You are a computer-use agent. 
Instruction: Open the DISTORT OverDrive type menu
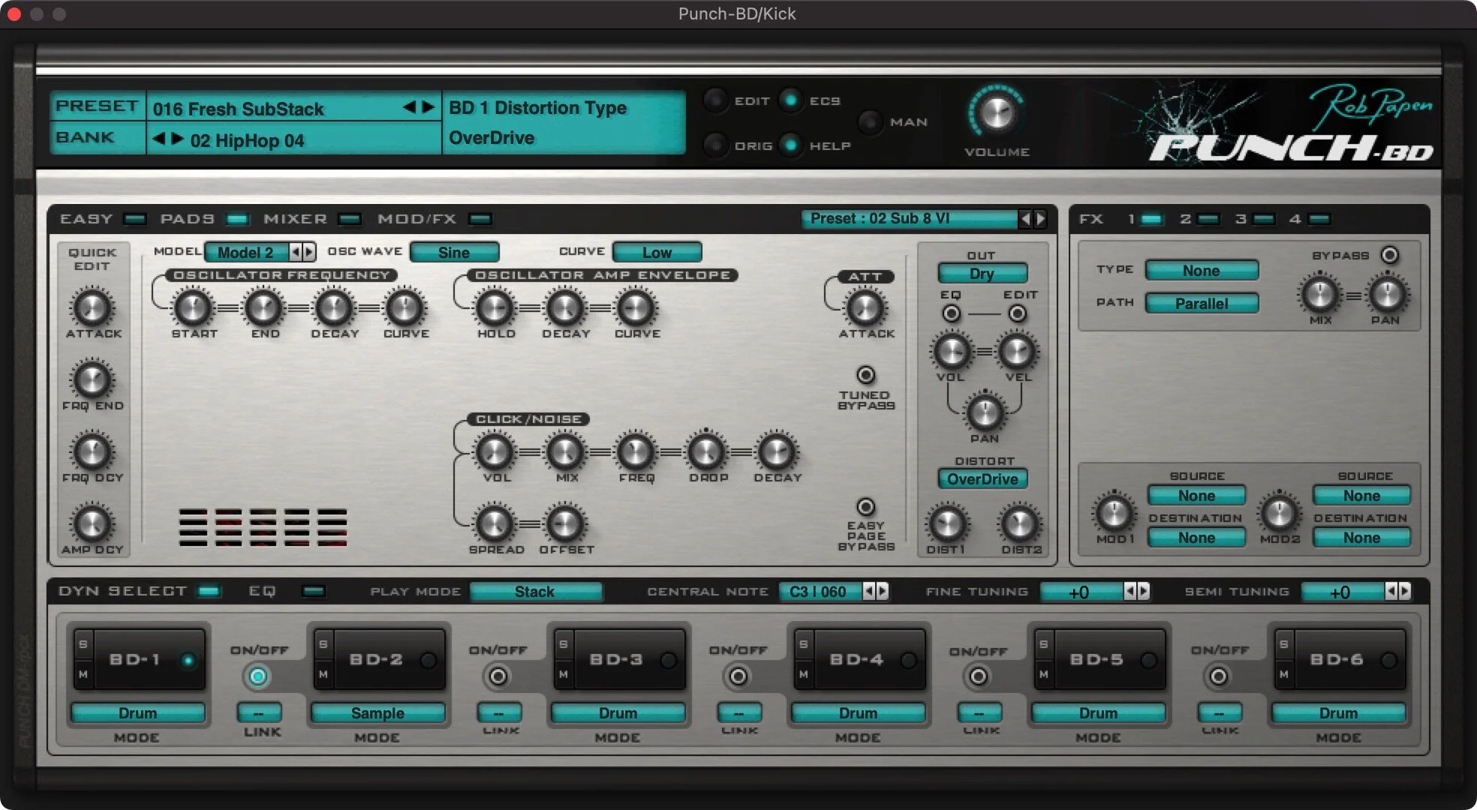click(982, 479)
